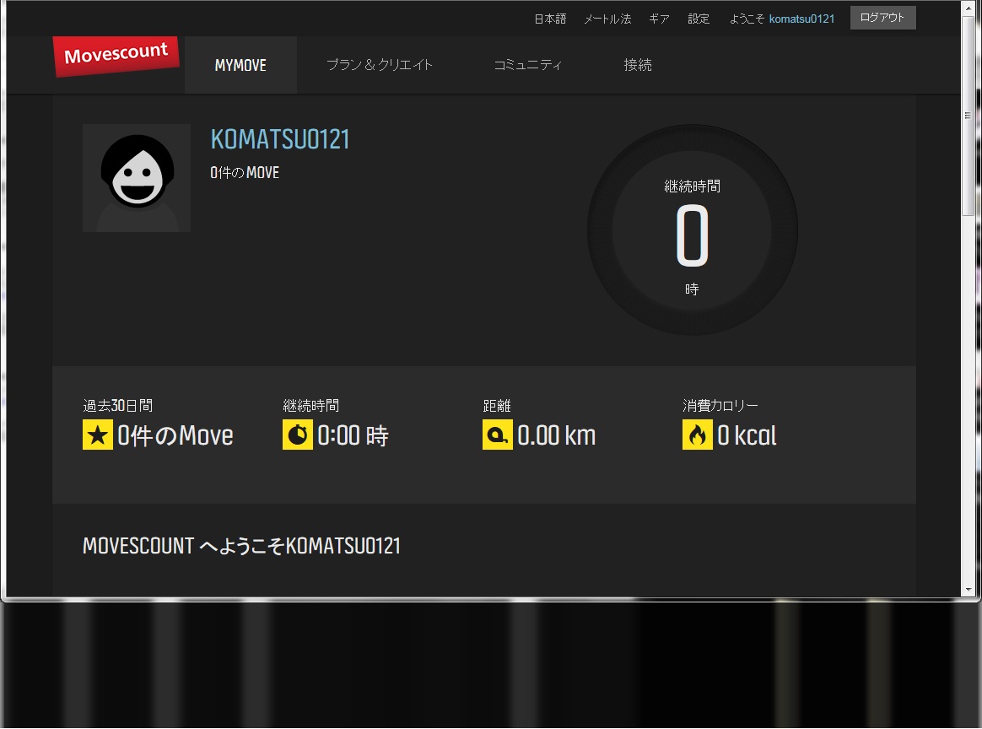Click the yellow tape measure distance icon

[497, 435]
